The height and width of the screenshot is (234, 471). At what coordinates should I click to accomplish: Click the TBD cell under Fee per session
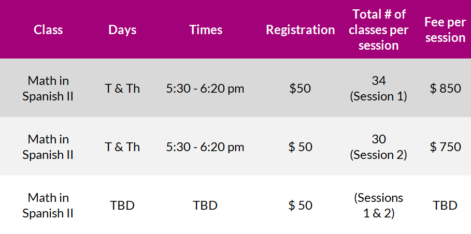click(x=445, y=206)
